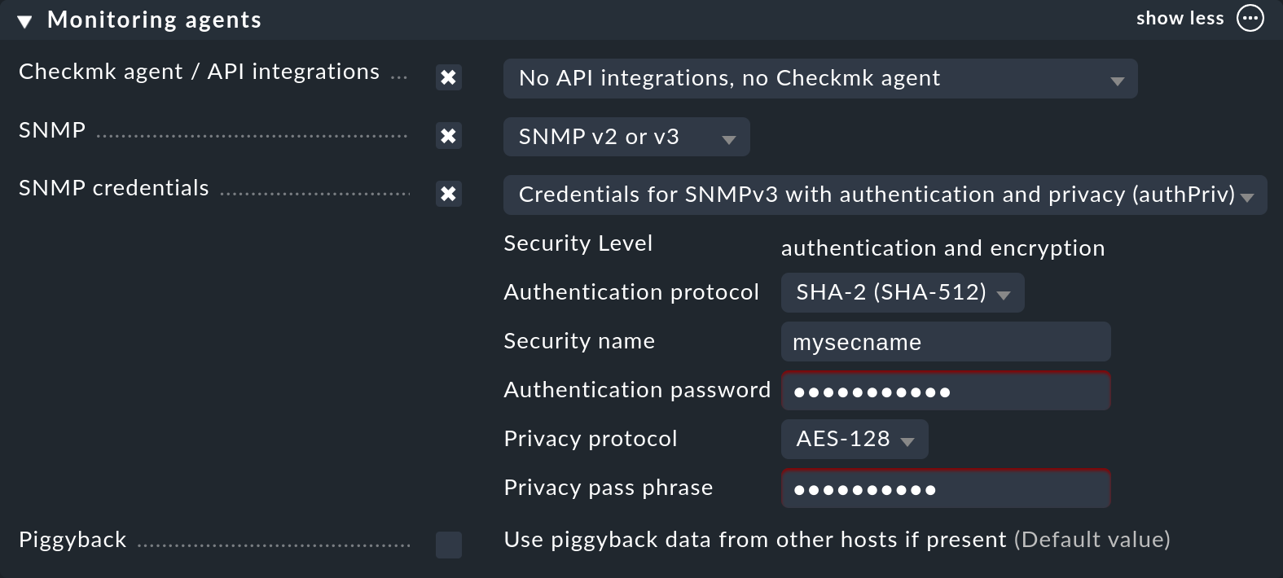Click the Privacy pass phrase label
1283x578 pixels.
click(x=609, y=488)
